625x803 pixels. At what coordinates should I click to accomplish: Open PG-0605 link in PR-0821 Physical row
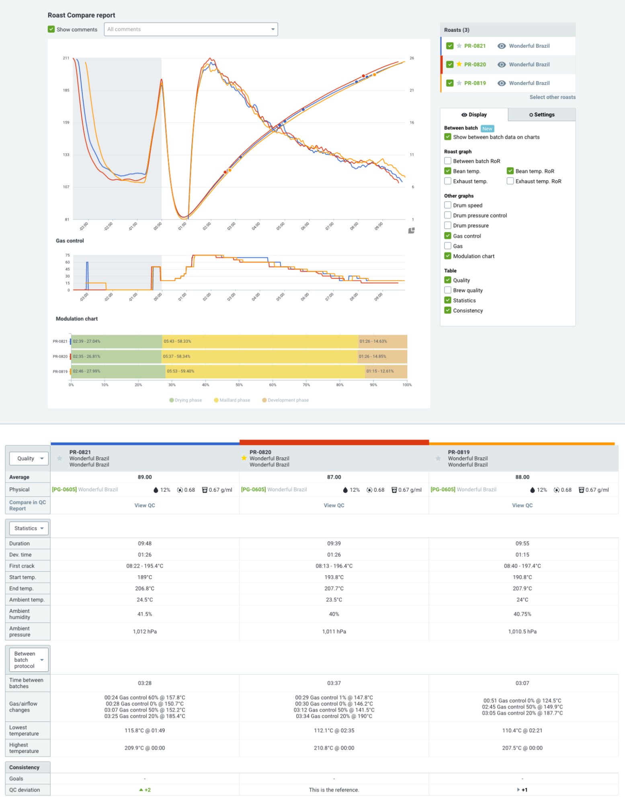pyautogui.click(x=64, y=490)
